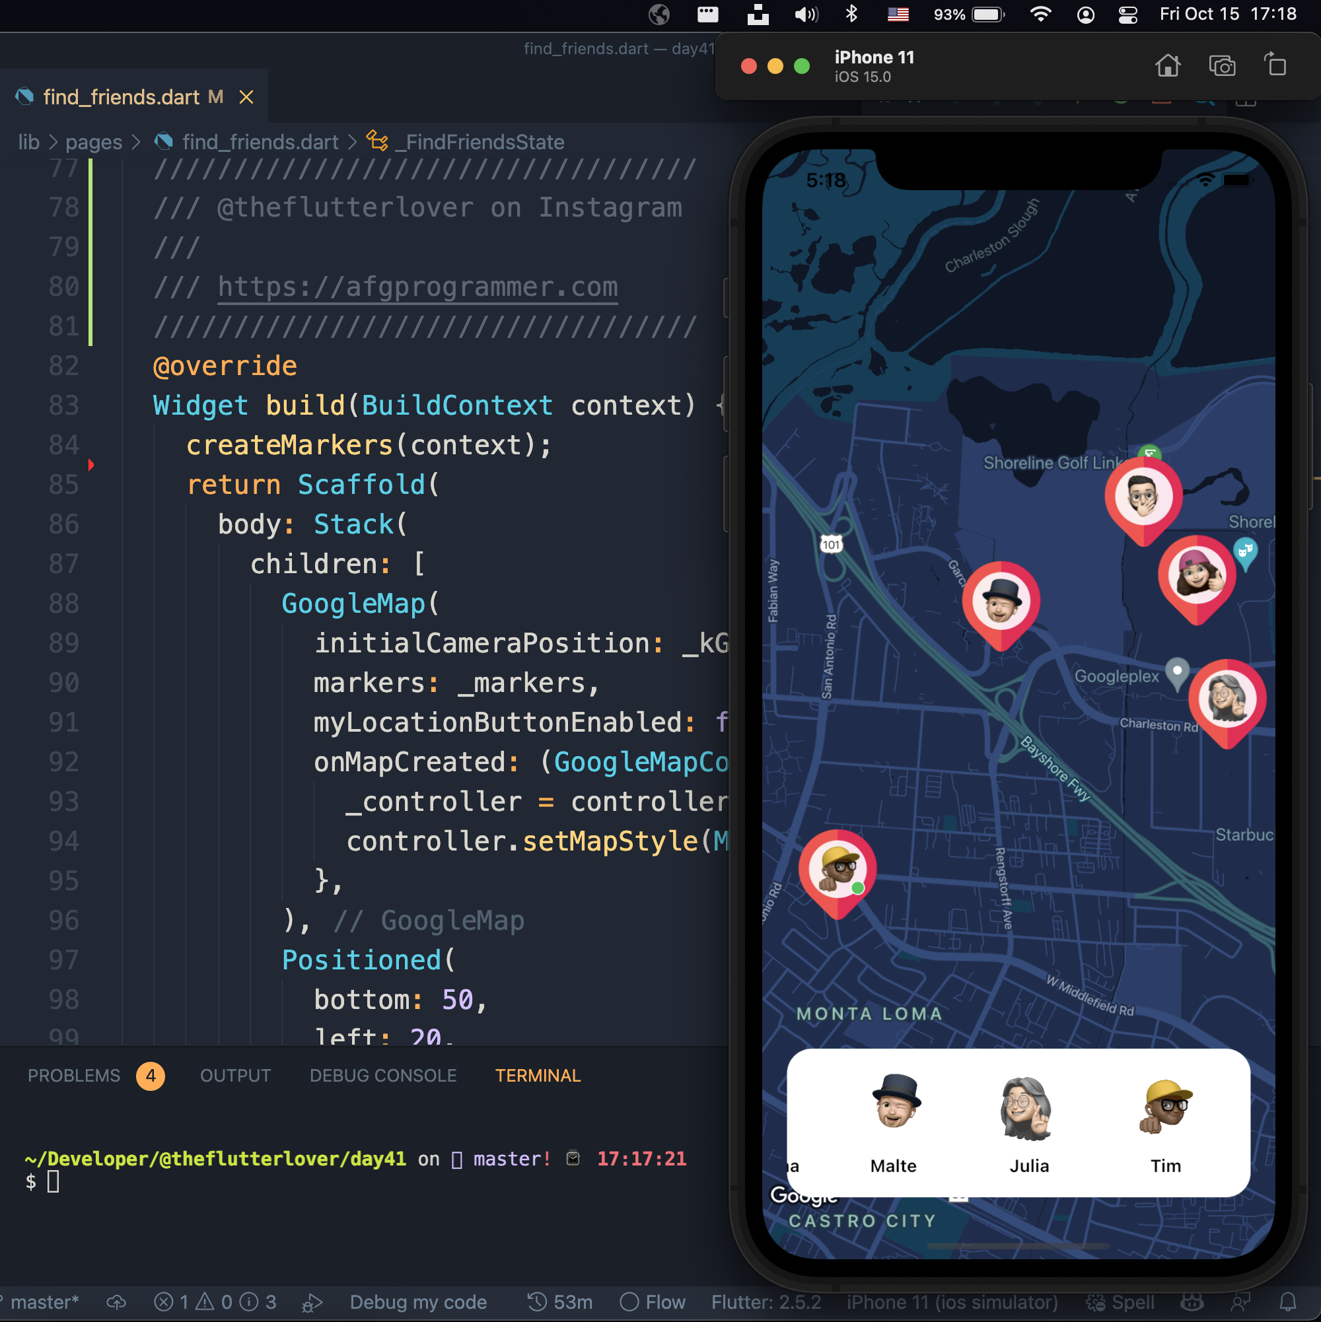1321x1322 pixels.
Task: Toggle the Flow status item
Action: (x=653, y=1302)
